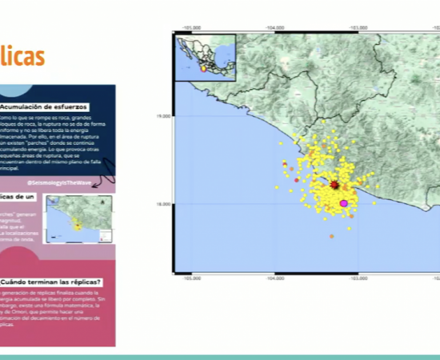The width and height of the screenshot is (440, 360).
Task: Click the isolated orange dot far offshore south
Action: [x=331, y=237]
